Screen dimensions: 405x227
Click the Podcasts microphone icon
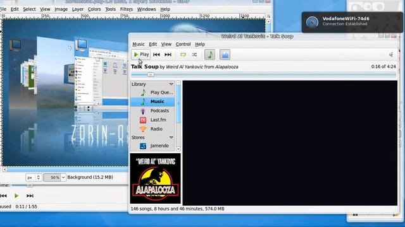tap(143, 111)
